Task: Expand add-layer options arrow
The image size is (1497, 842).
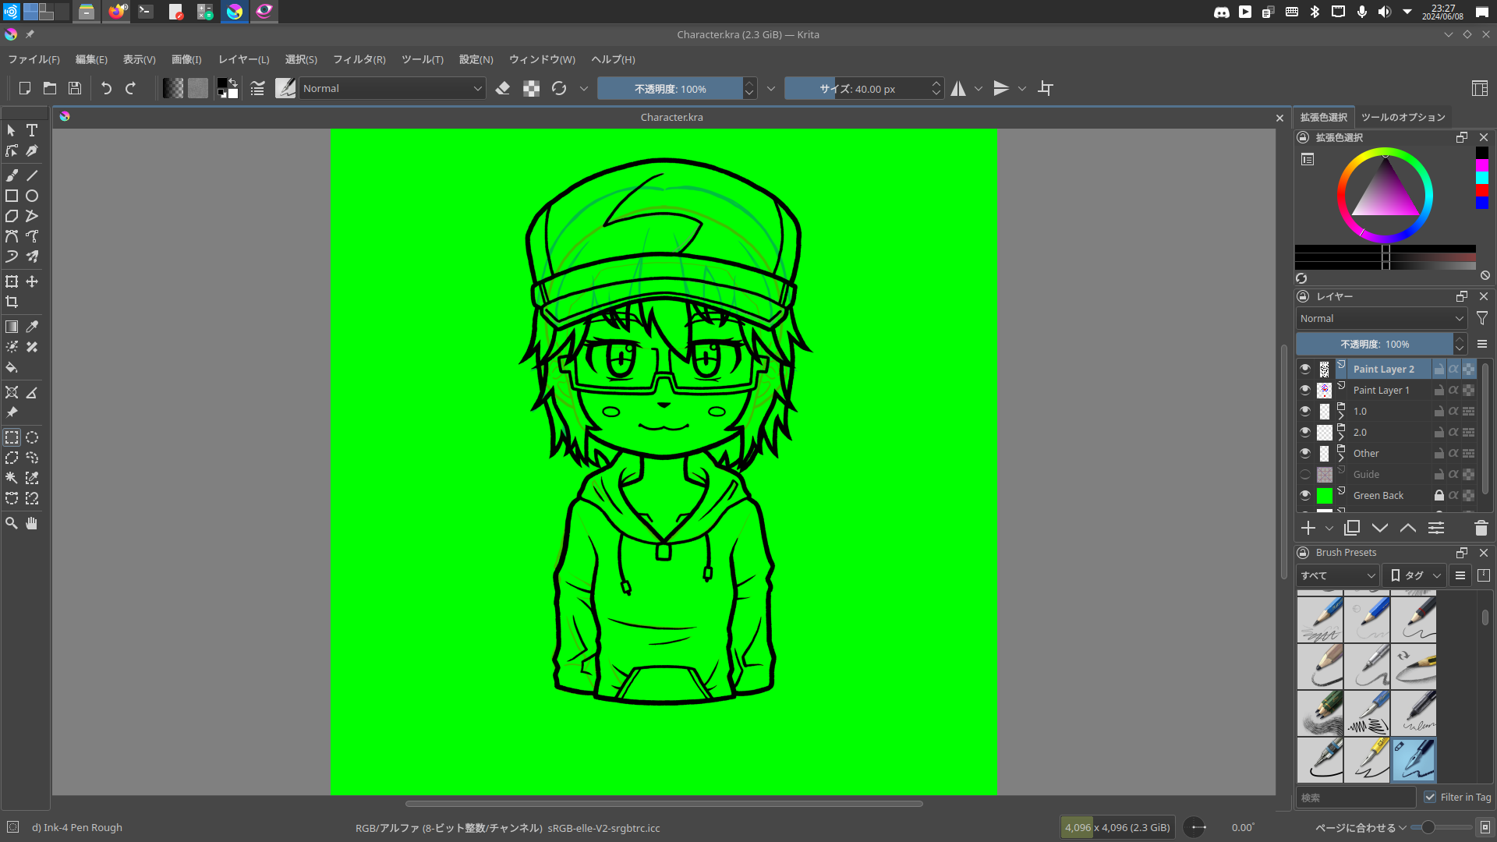Action: 1329,529
